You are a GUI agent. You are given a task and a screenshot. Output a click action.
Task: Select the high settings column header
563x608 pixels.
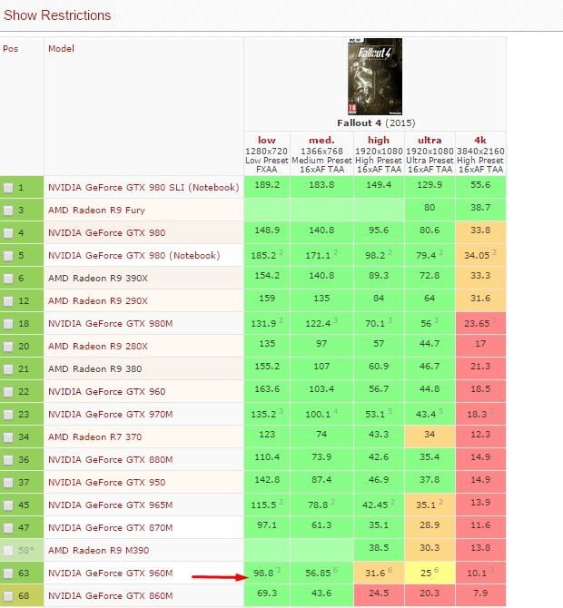pyautogui.click(x=379, y=140)
